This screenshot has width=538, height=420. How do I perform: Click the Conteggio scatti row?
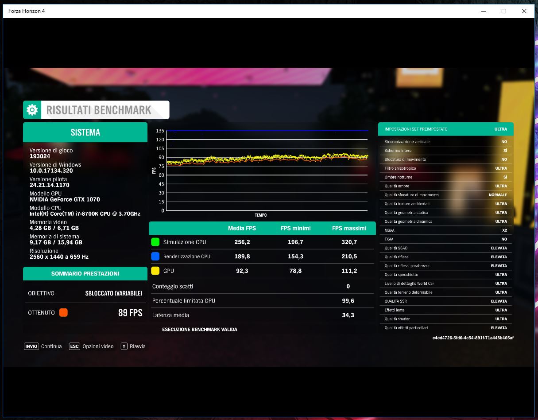click(262, 286)
